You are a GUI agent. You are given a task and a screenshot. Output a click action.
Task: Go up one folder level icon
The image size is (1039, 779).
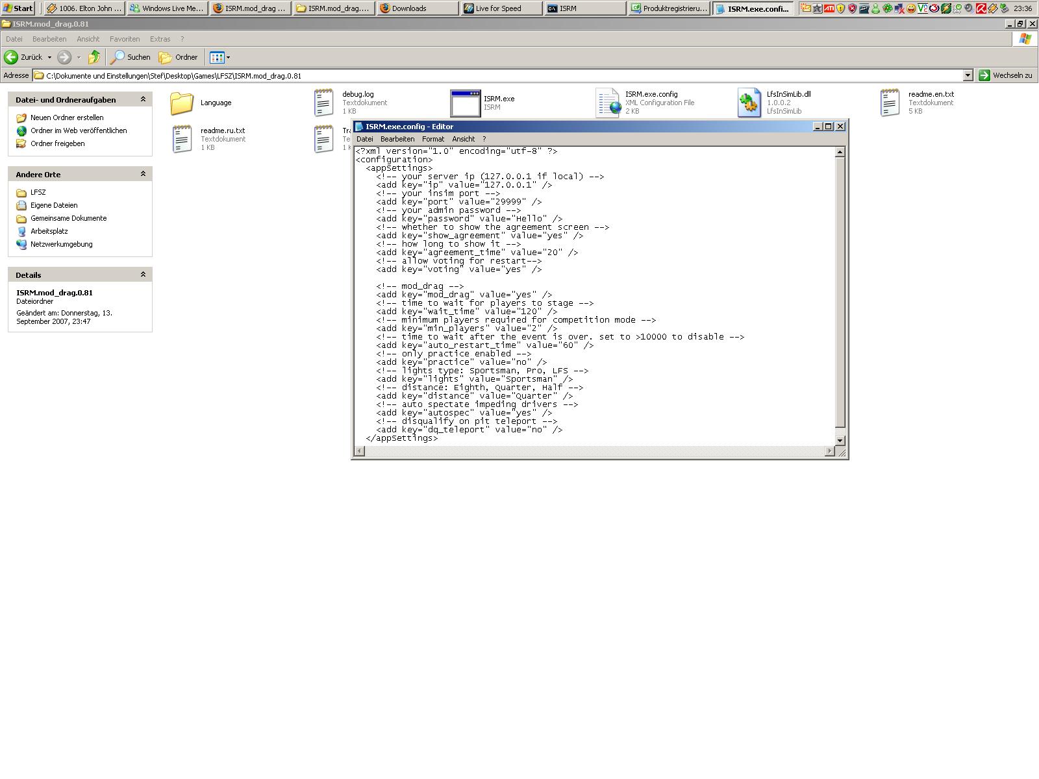[94, 57]
